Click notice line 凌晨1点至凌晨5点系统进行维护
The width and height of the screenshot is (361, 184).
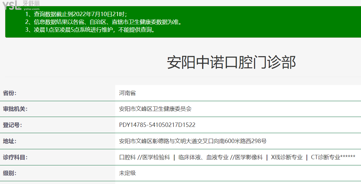coord(90,30)
